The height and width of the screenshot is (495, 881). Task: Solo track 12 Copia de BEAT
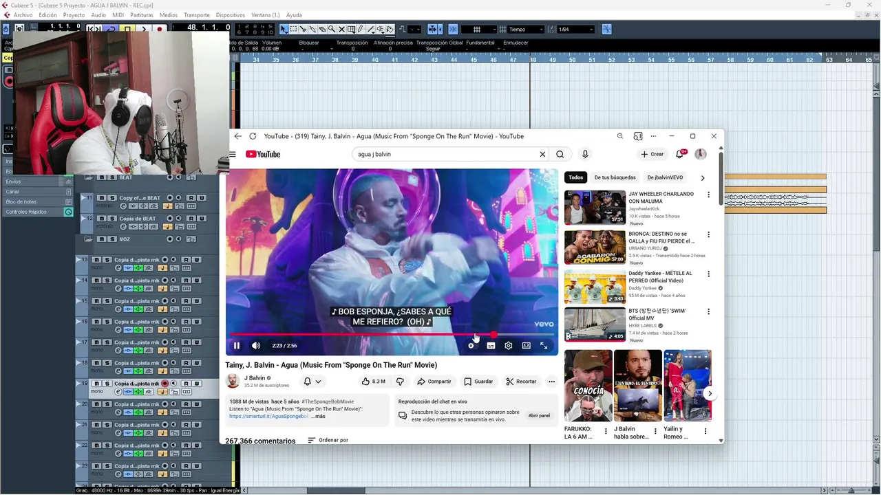pos(112,219)
